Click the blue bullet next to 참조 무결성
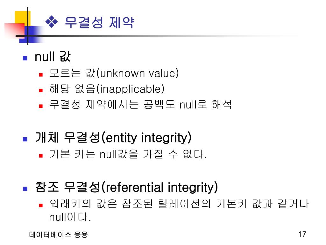The width and height of the screenshot is (326, 245). coord(25,189)
